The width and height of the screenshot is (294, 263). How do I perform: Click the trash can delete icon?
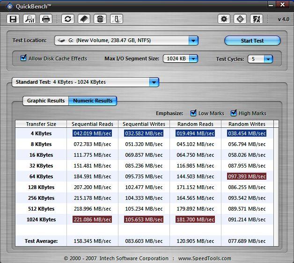[100, 19]
